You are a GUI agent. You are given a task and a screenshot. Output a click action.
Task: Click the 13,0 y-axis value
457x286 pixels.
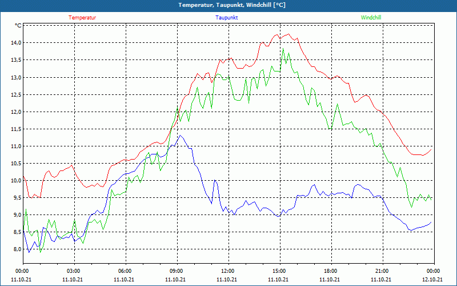coord(17,77)
